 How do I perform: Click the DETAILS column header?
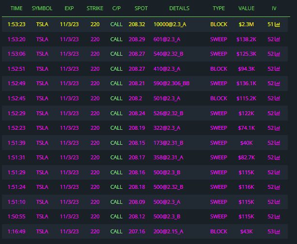pyautogui.click(x=179, y=8)
